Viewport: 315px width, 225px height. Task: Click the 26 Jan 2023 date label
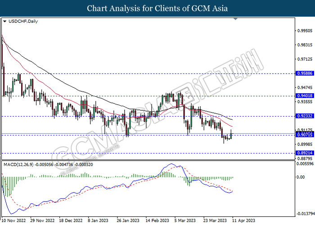(x=128, y=220)
